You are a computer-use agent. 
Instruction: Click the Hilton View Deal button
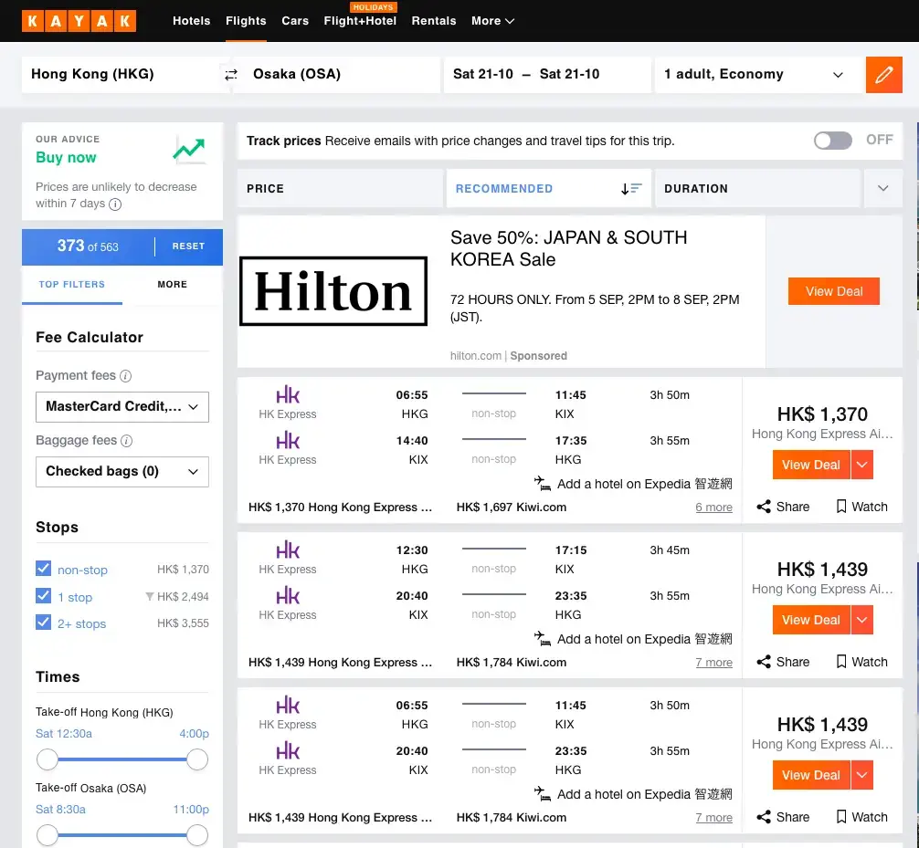click(x=833, y=291)
